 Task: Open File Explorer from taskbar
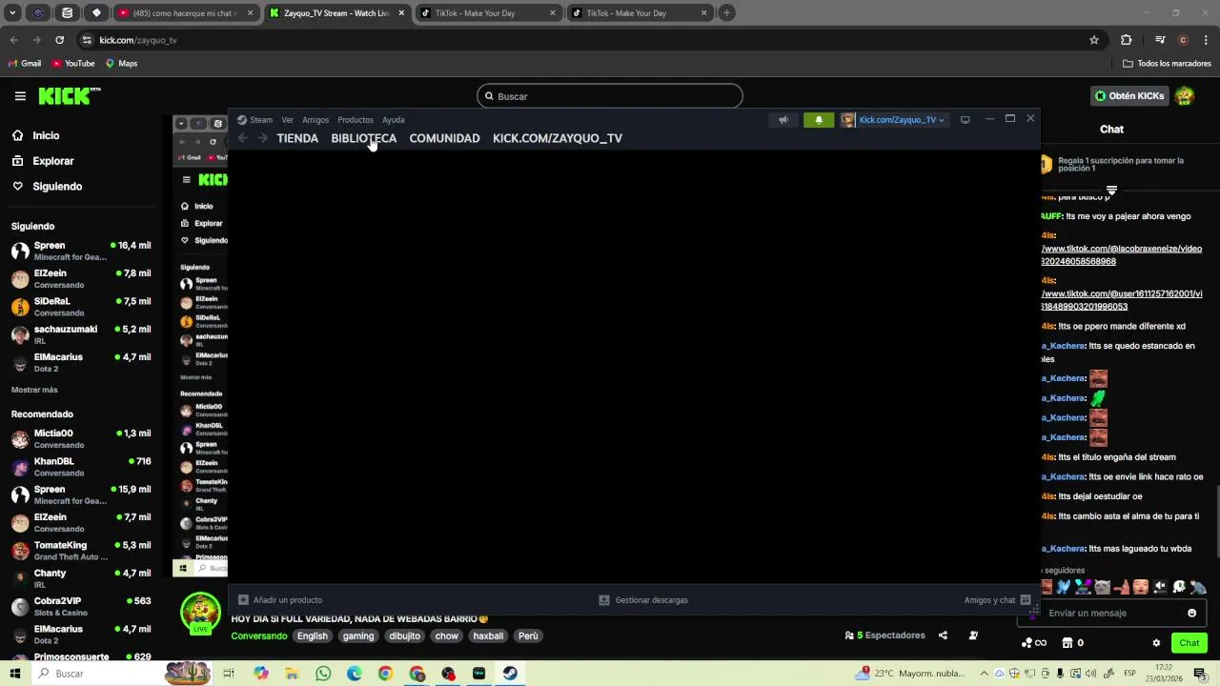point(292,674)
